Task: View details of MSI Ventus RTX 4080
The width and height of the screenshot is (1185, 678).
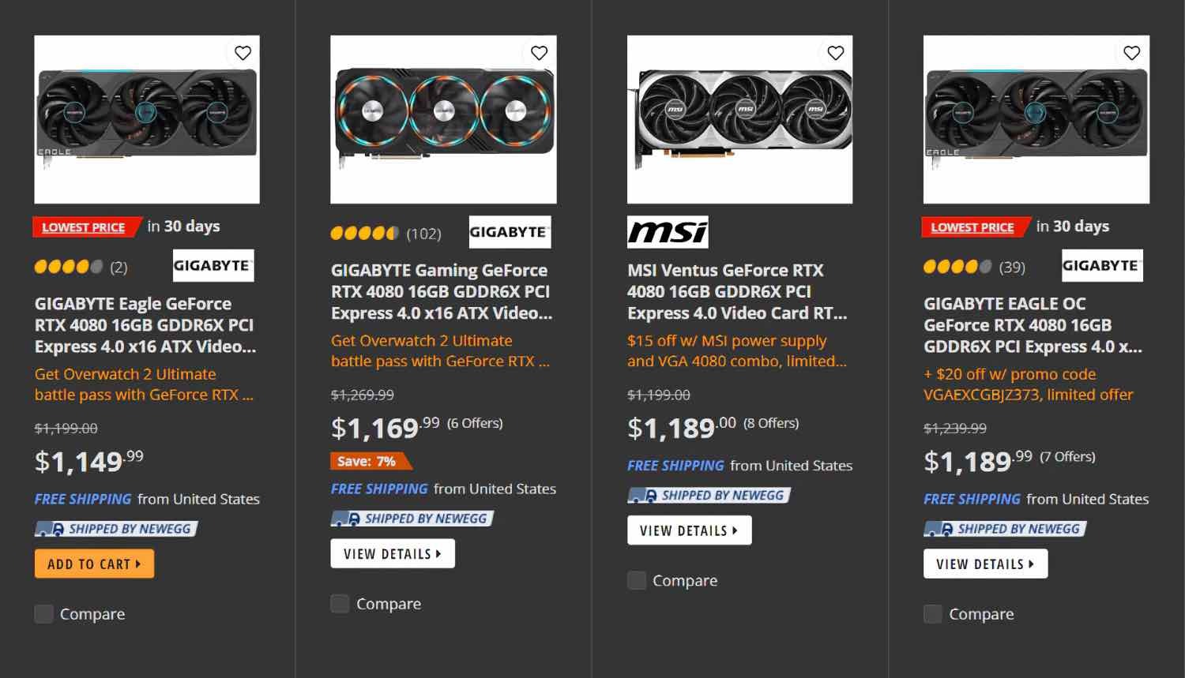Action: (x=689, y=530)
